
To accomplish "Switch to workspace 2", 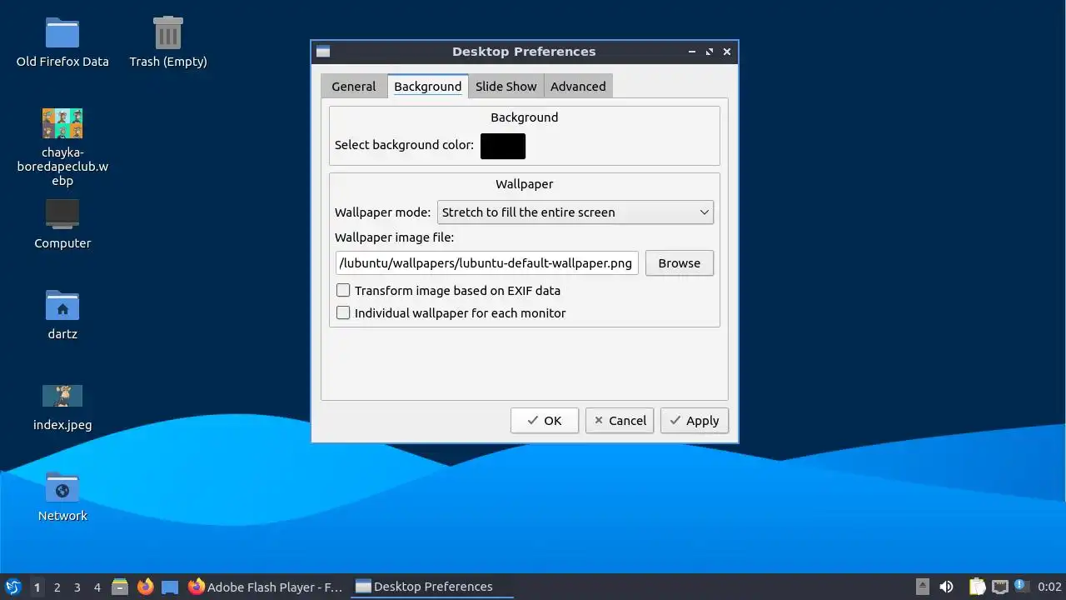I will pyautogui.click(x=57, y=587).
